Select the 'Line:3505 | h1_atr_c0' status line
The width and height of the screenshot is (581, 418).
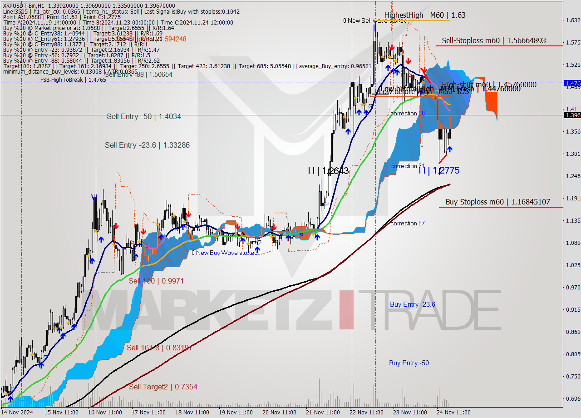121,11
